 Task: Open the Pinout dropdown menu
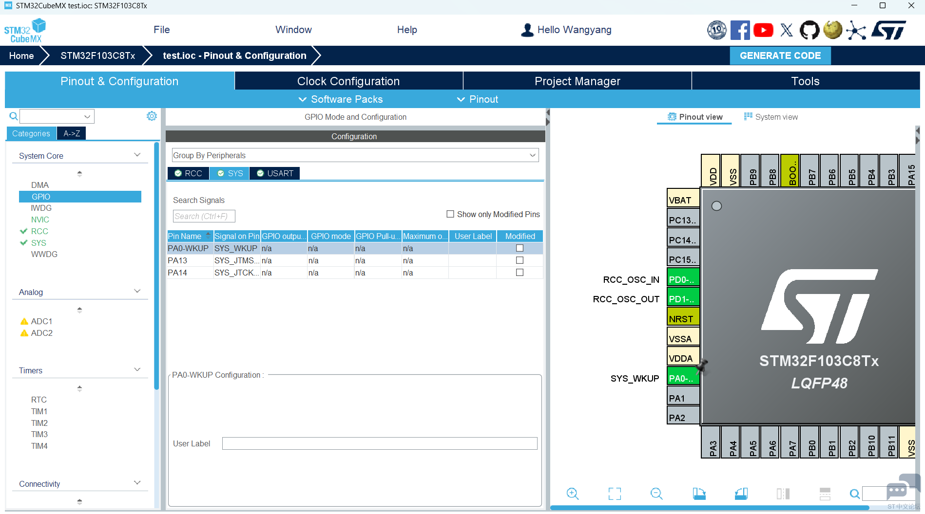click(478, 99)
